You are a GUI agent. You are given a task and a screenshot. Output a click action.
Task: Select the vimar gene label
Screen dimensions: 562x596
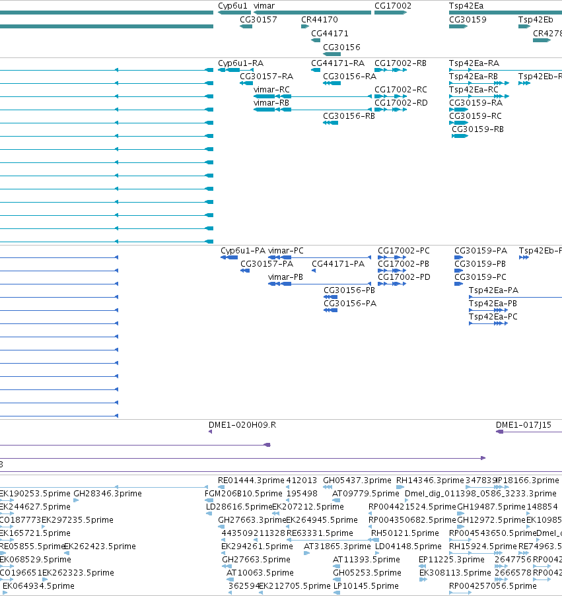click(264, 6)
